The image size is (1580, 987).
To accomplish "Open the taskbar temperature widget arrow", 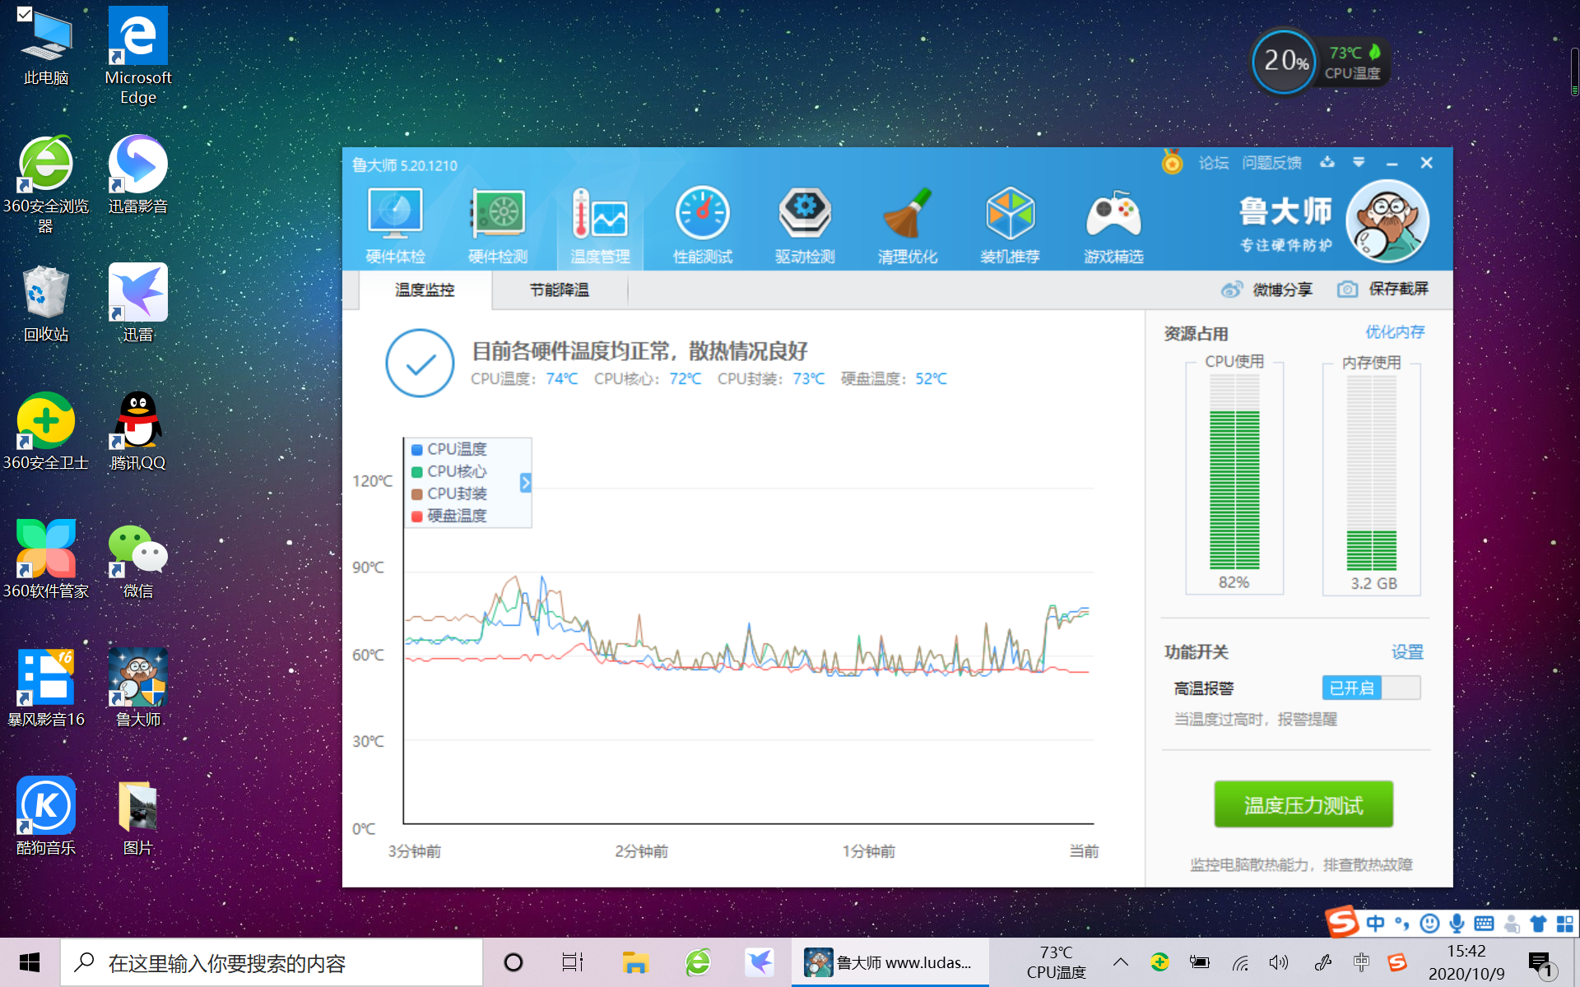I will pos(1120,962).
